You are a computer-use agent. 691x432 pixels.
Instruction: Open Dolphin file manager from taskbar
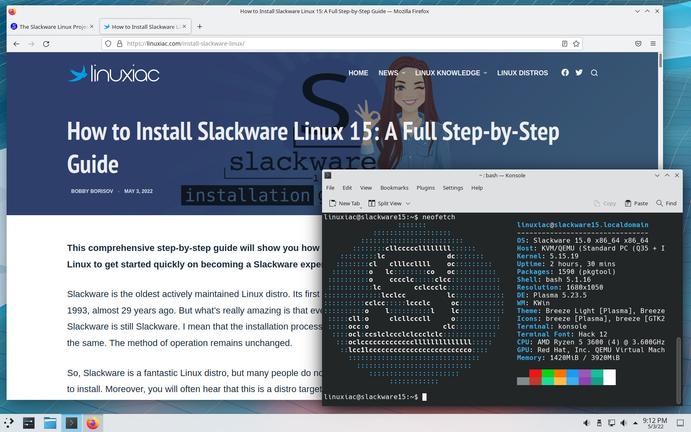point(50,423)
